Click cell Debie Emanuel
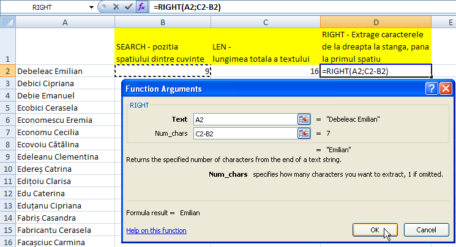This screenshot has width=456, height=247. point(65,95)
